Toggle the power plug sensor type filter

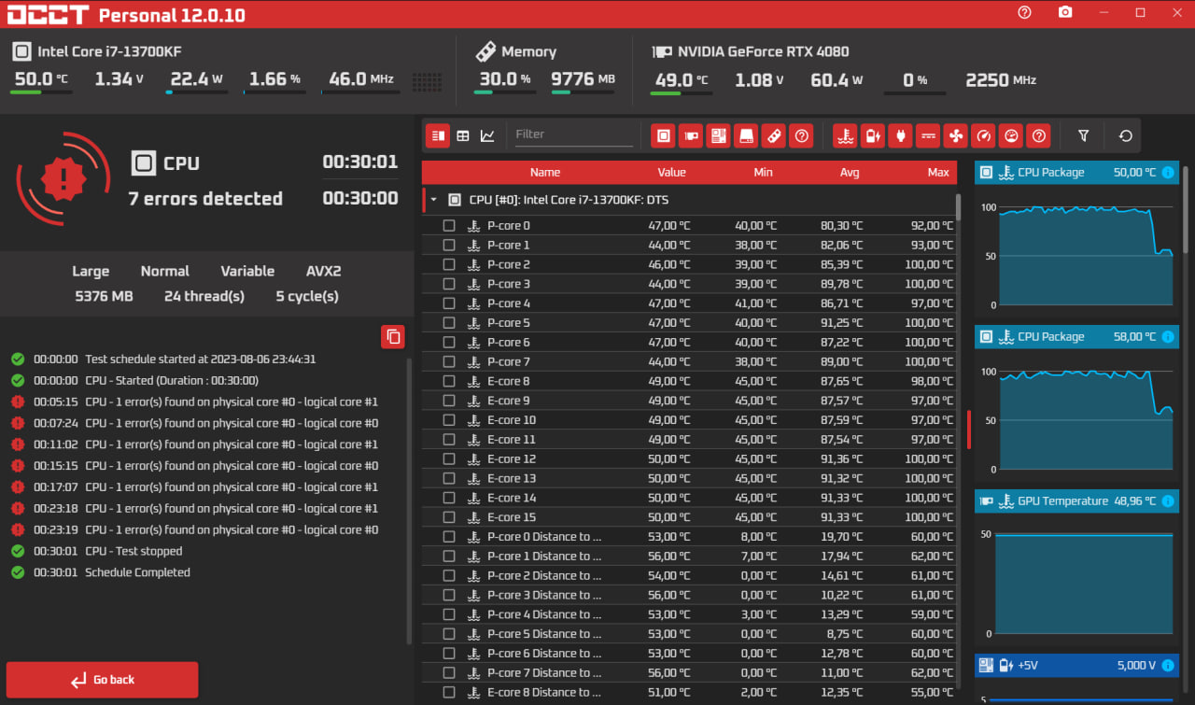(x=900, y=135)
